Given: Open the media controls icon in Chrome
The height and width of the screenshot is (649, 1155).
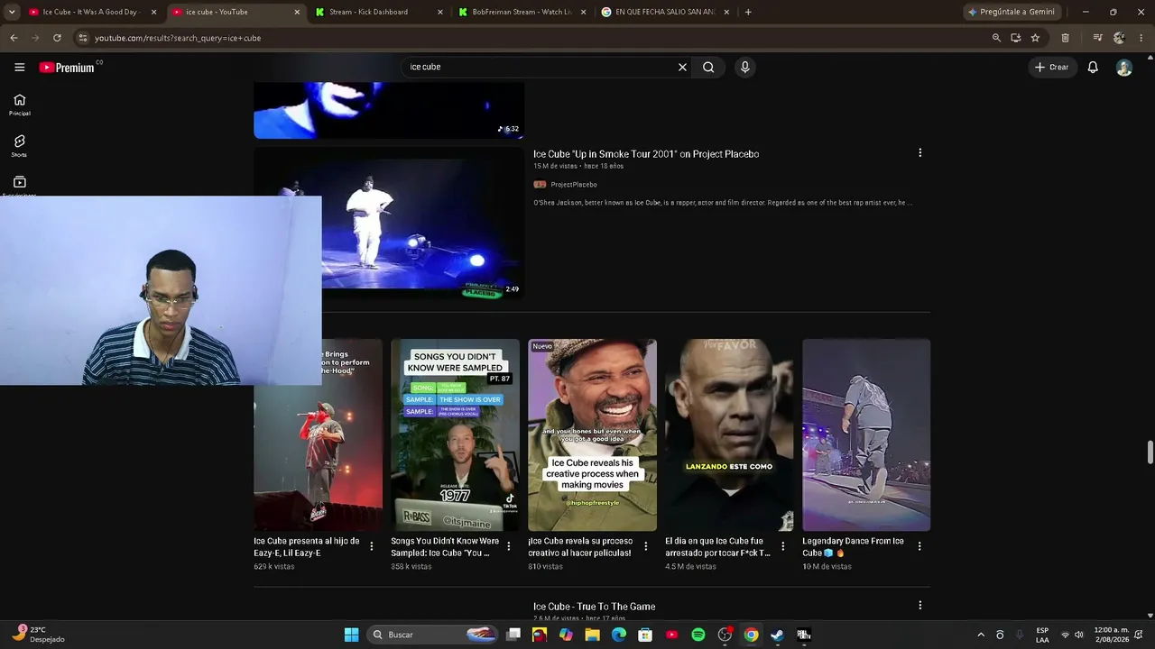Looking at the screenshot, I should 1097,38.
